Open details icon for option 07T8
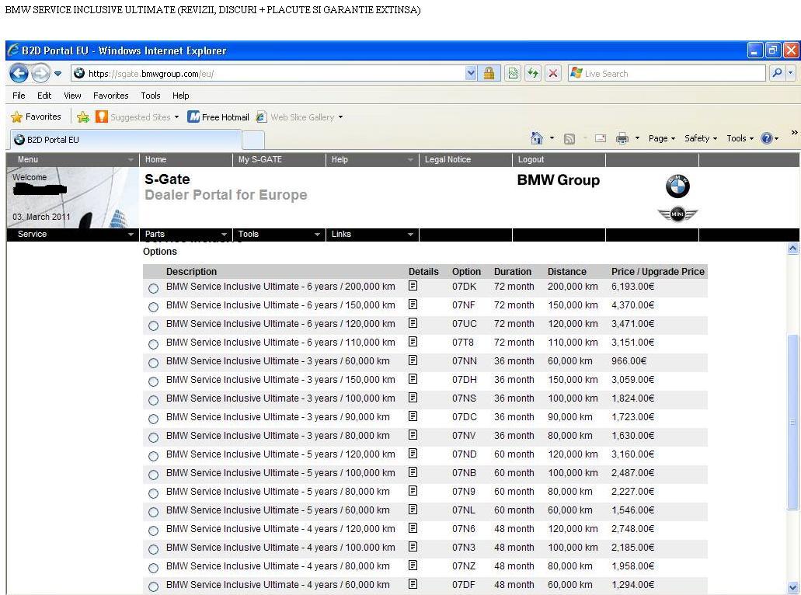The width and height of the screenshot is (801, 595). click(413, 342)
